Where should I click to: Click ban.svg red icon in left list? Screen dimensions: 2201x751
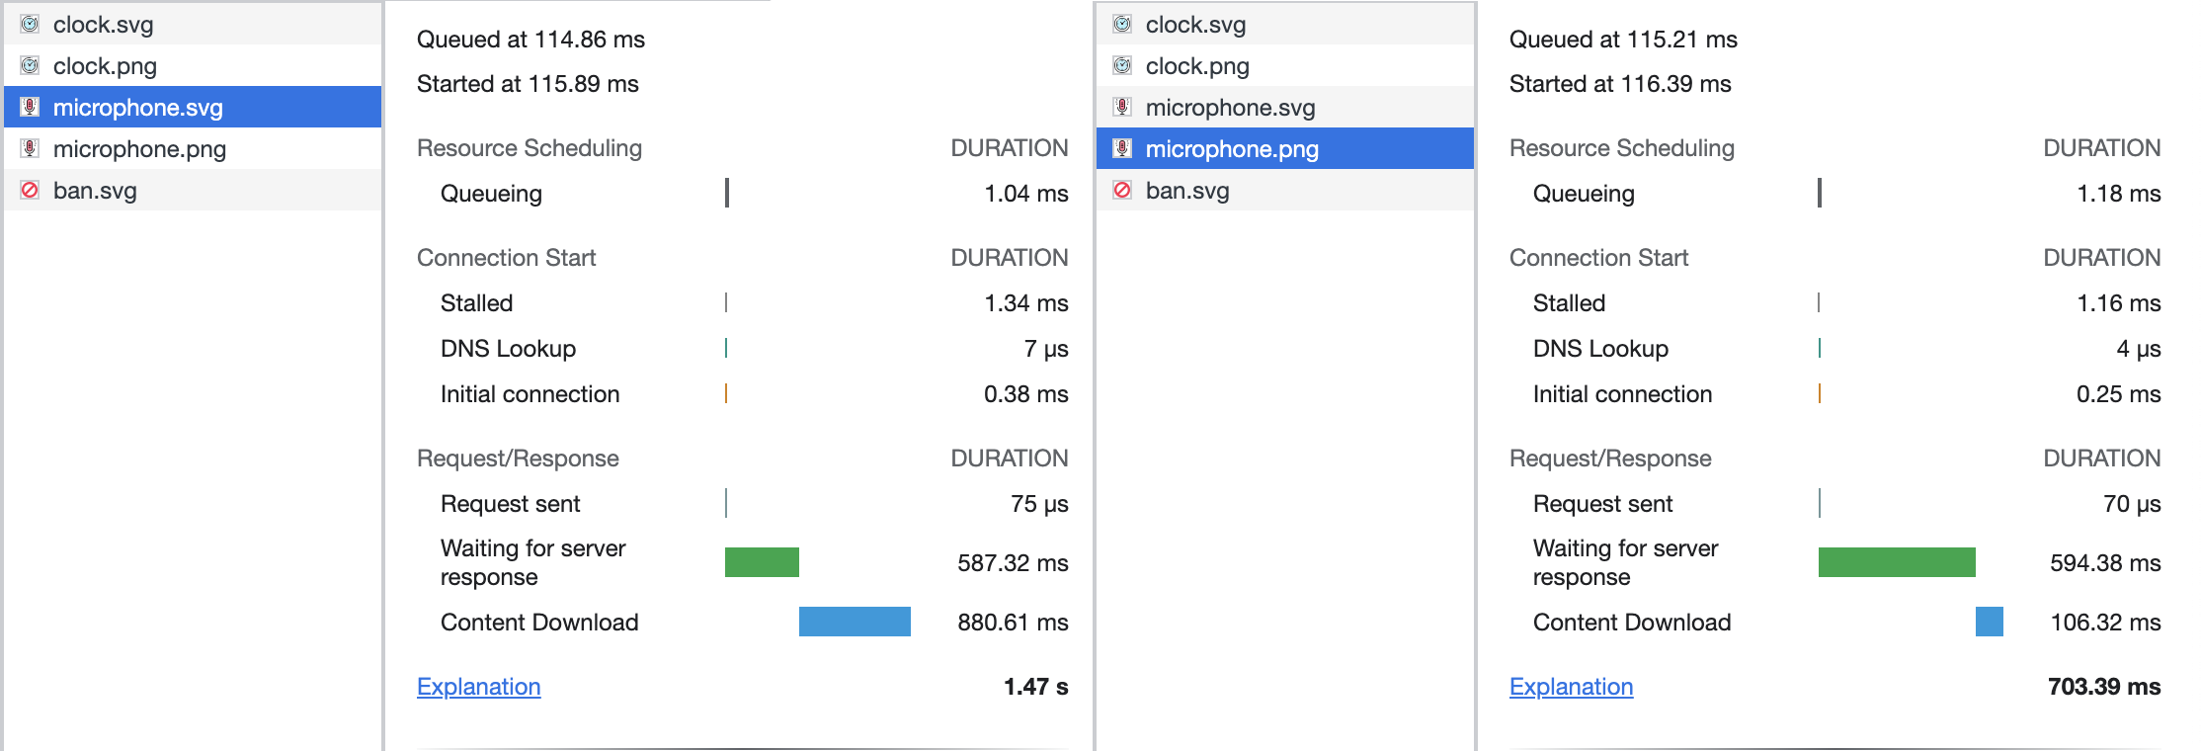click(30, 190)
